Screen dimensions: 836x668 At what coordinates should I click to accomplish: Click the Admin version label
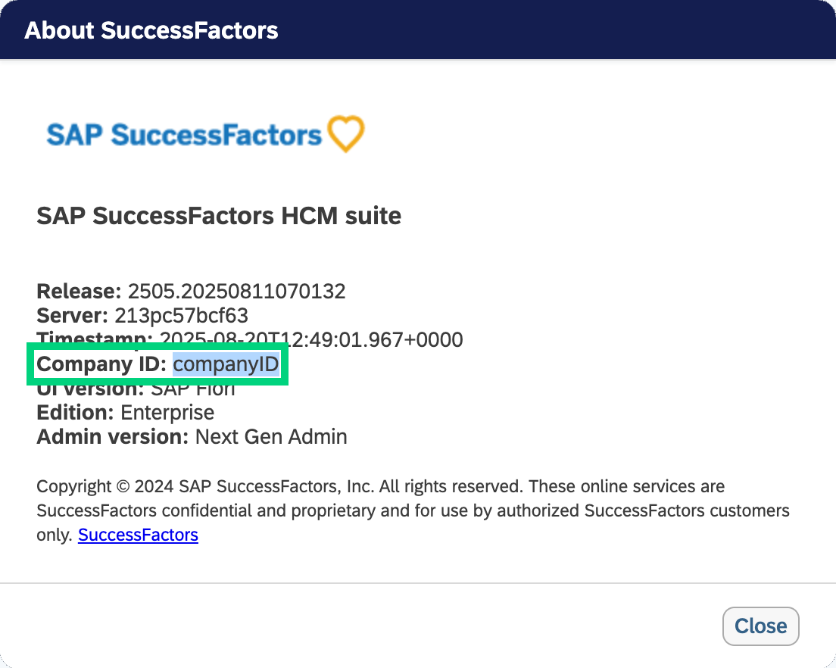(113, 437)
